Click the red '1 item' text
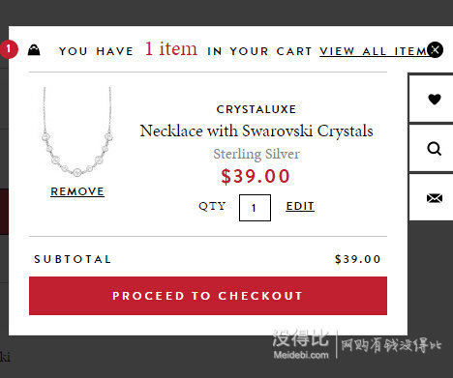This screenshot has height=378, width=453. pyautogui.click(x=171, y=49)
